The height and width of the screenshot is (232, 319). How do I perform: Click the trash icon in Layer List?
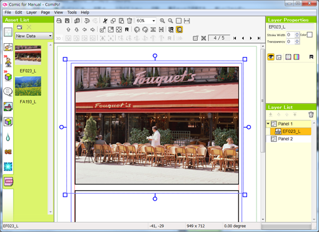(311, 114)
